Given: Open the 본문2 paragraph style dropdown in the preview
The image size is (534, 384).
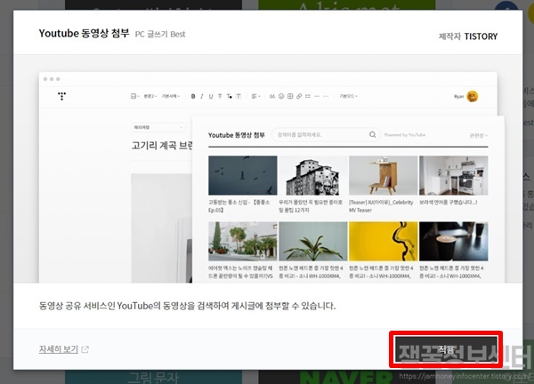Looking at the screenshot, I should (150, 96).
